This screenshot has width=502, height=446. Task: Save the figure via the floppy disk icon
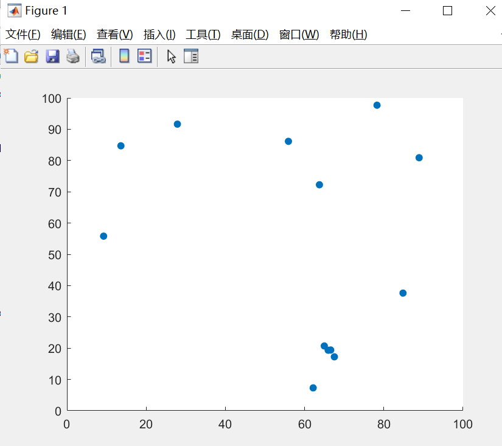tap(52, 56)
